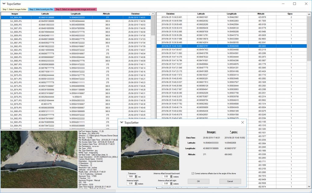Toggle Correct antenna offsets due to drone angle
Screen dimensions: 312x193
coord(192,173)
